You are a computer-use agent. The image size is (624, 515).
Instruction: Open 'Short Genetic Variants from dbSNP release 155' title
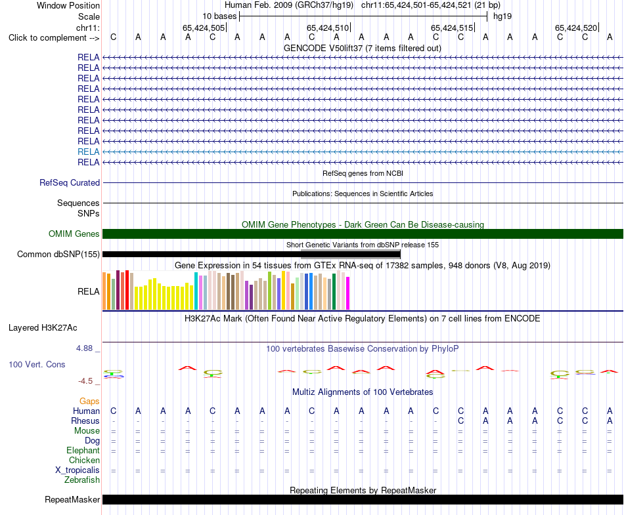(363, 245)
